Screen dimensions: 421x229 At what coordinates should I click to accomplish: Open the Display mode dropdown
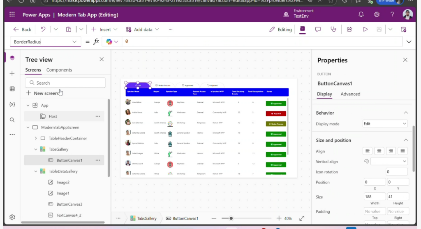[385, 124]
